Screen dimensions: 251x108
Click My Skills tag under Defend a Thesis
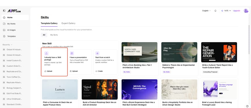coord(166,72)
